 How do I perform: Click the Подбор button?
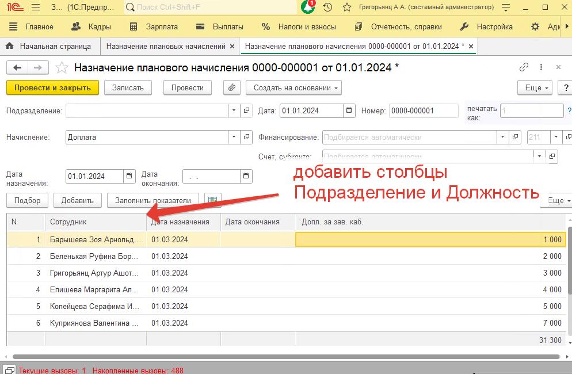tap(28, 200)
